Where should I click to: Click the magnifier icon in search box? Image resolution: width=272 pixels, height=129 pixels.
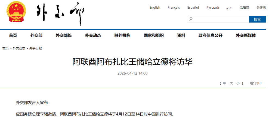[191, 19]
